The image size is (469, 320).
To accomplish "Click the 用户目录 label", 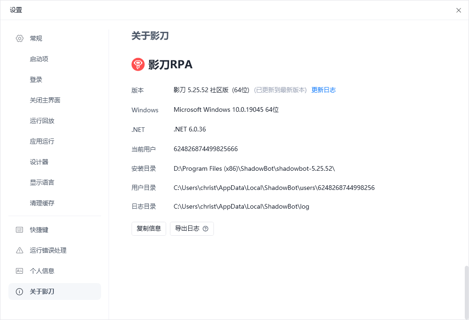I will click(x=144, y=188).
